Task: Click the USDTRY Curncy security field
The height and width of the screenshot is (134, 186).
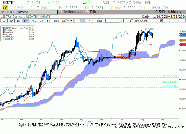Action: 29,12
